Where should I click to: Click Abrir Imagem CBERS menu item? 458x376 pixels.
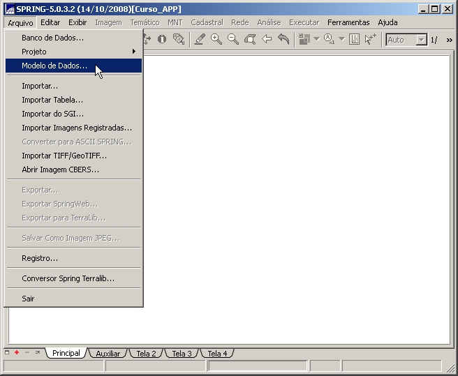(60, 170)
